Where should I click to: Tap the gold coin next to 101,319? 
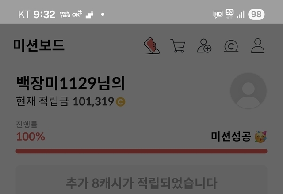point(121,102)
